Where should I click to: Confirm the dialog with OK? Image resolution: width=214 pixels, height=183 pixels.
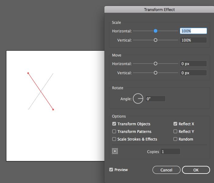point(196,170)
